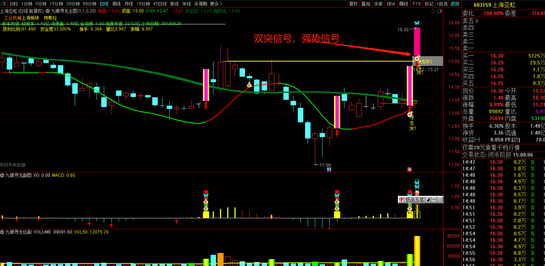
Task: Click the 仅需20元查看千档行情 link
Action: click(x=491, y=148)
